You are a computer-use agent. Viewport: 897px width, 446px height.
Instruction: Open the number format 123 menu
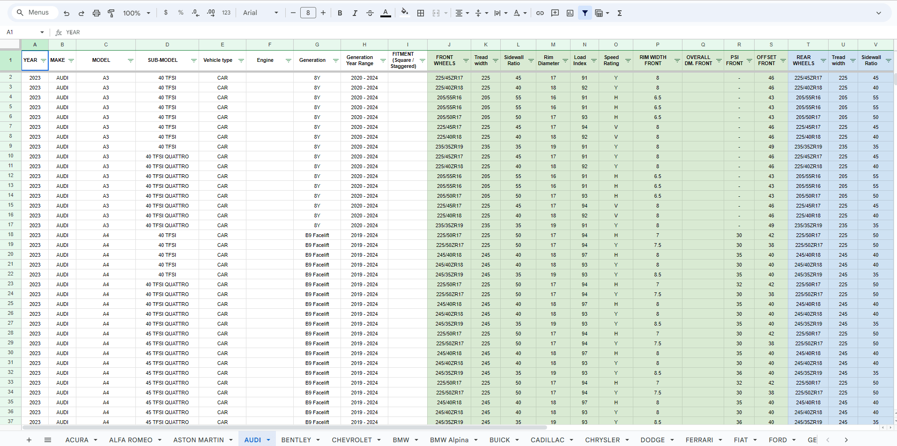(x=226, y=13)
